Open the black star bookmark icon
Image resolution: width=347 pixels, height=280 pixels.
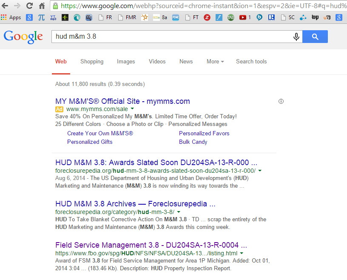[65, 17]
